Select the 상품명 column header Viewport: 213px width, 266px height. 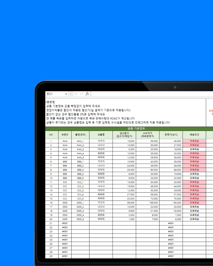click(x=101, y=135)
